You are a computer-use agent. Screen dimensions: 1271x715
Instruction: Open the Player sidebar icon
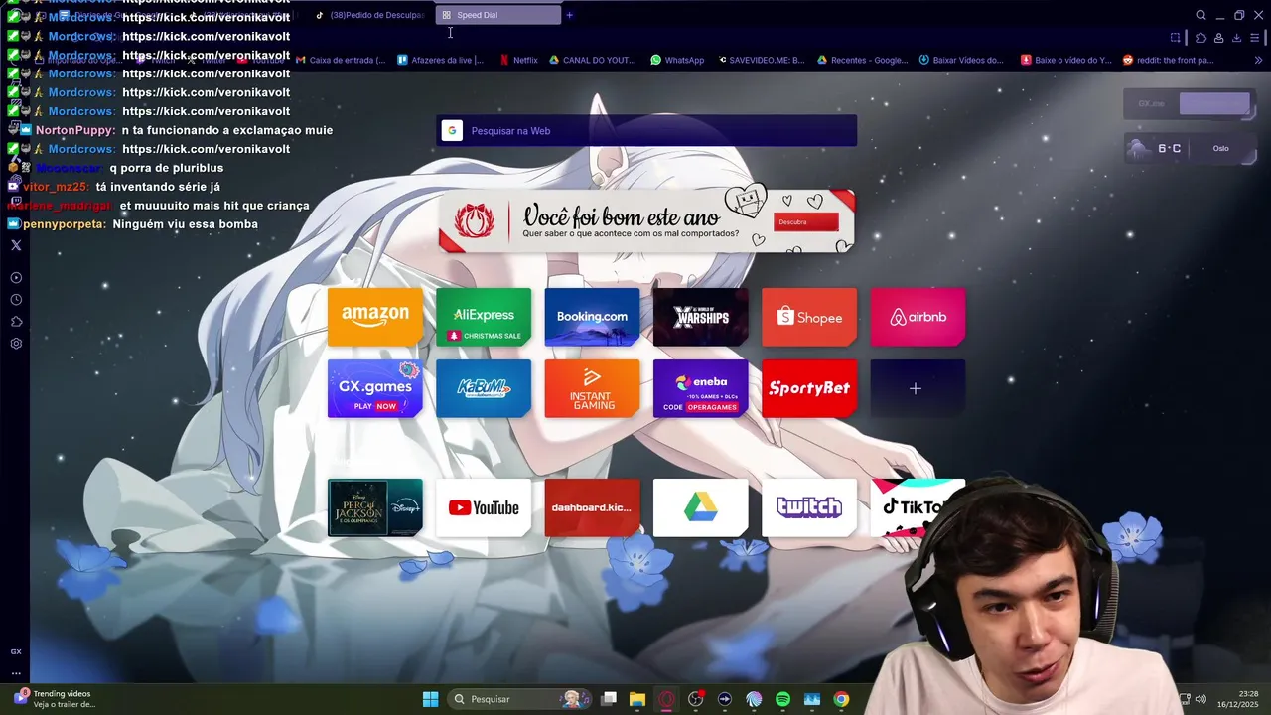(x=16, y=278)
